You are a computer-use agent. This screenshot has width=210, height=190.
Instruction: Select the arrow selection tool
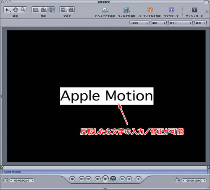(8, 10)
